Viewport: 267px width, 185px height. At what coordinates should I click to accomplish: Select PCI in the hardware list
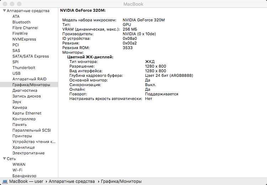pyautogui.click(x=16, y=45)
